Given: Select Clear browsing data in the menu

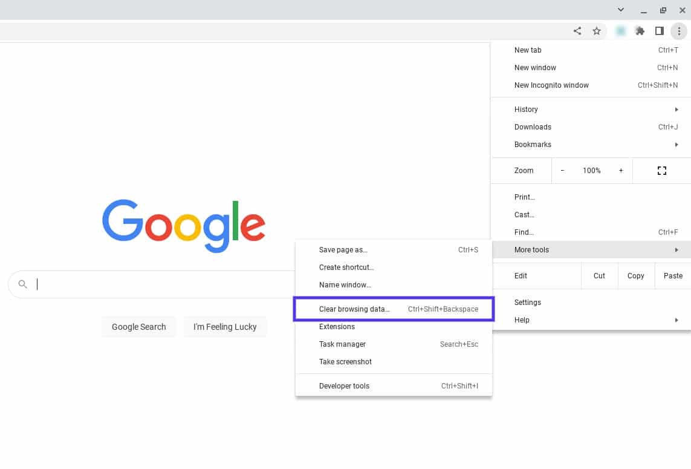Looking at the screenshot, I should pyautogui.click(x=354, y=309).
